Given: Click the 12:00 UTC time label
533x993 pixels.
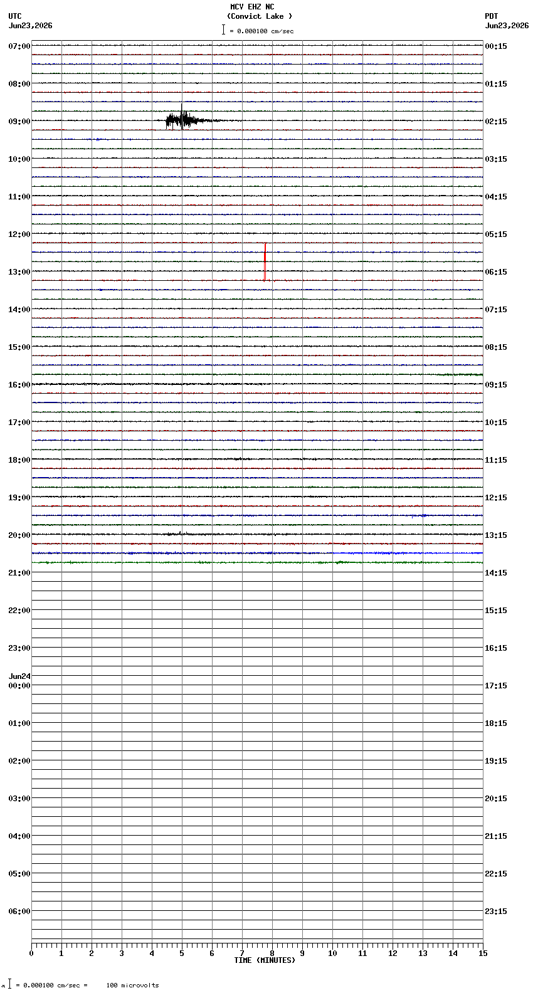Looking at the screenshot, I should (19, 234).
